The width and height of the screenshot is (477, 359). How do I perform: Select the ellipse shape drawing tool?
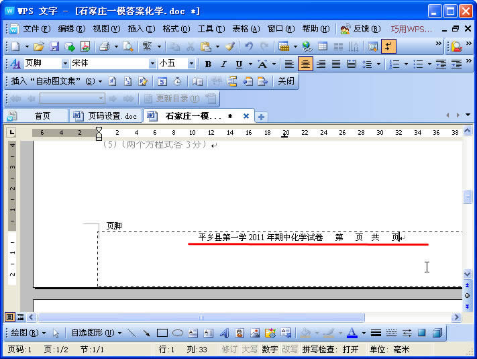coord(178,333)
